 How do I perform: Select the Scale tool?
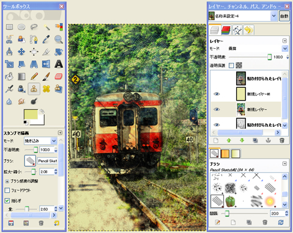point(9,64)
